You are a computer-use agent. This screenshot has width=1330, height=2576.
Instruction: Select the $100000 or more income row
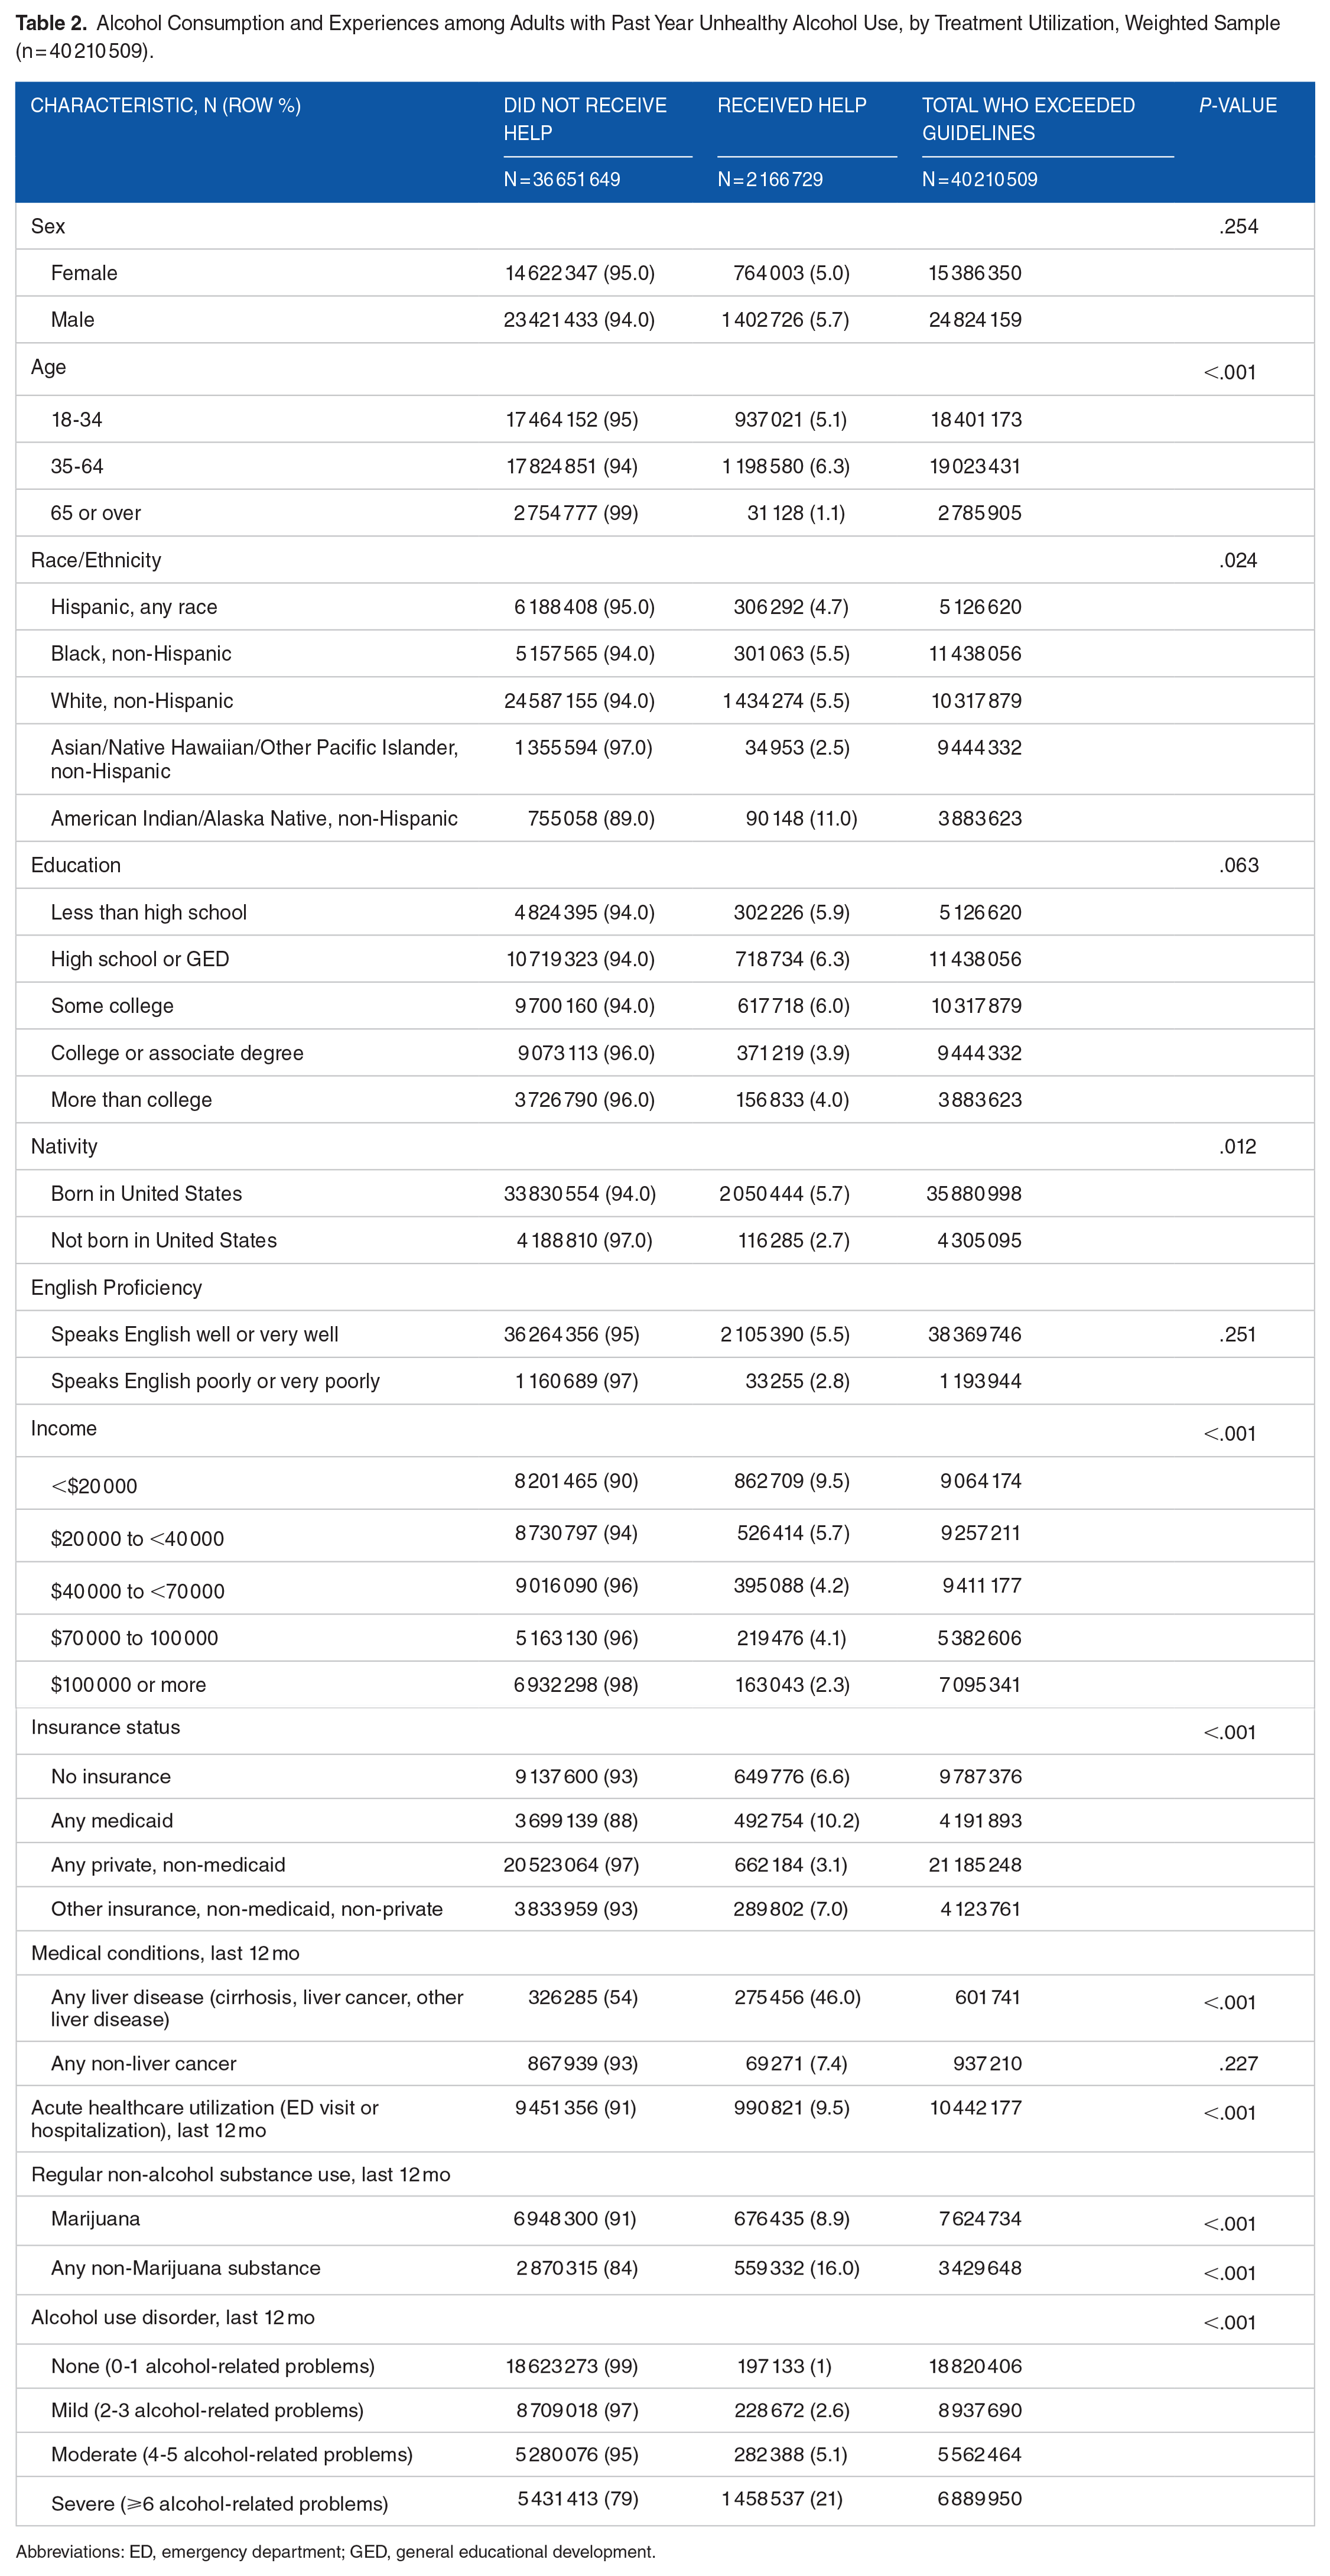click(664, 1684)
